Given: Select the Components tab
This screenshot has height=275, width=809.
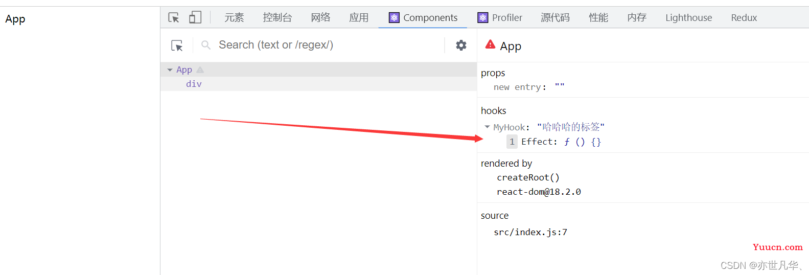Looking at the screenshot, I should coord(423,17).
